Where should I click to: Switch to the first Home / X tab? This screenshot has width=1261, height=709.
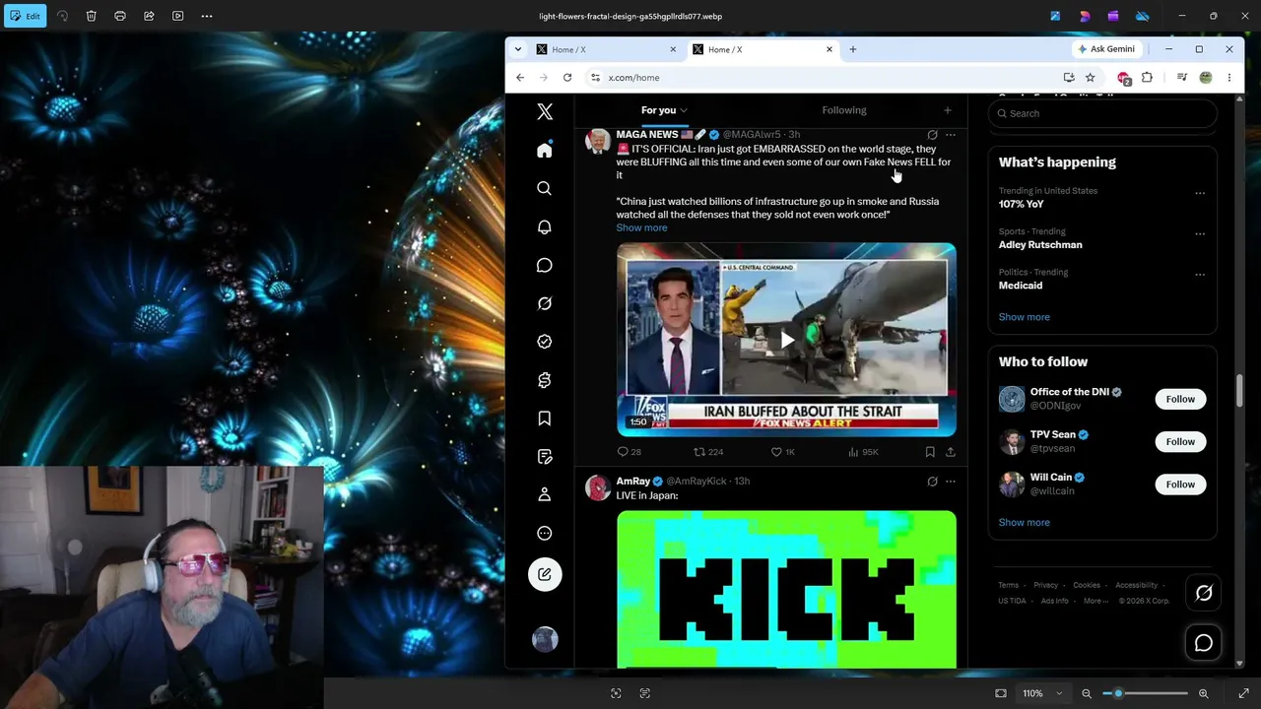click(607, 49)
